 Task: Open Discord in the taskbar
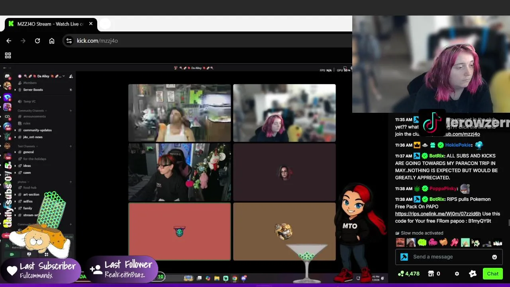coord(244,278)
